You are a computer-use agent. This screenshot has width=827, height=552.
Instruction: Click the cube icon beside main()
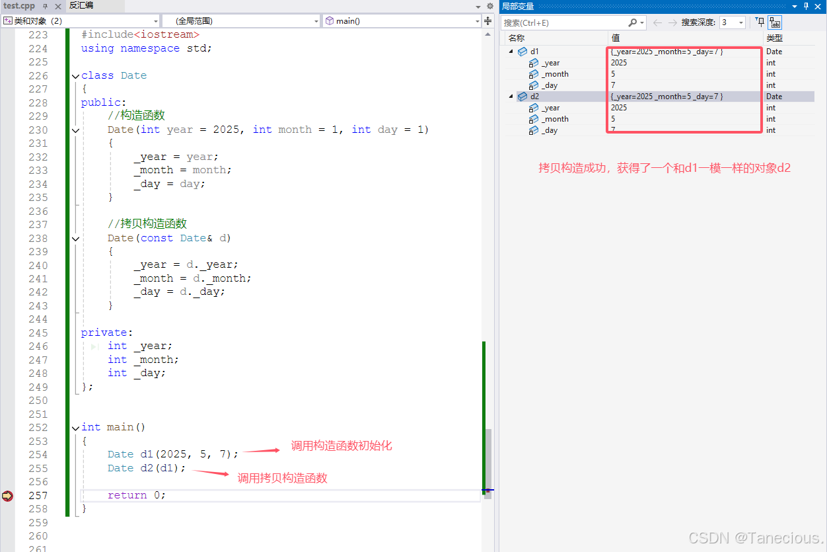click(x=330, y=20)
